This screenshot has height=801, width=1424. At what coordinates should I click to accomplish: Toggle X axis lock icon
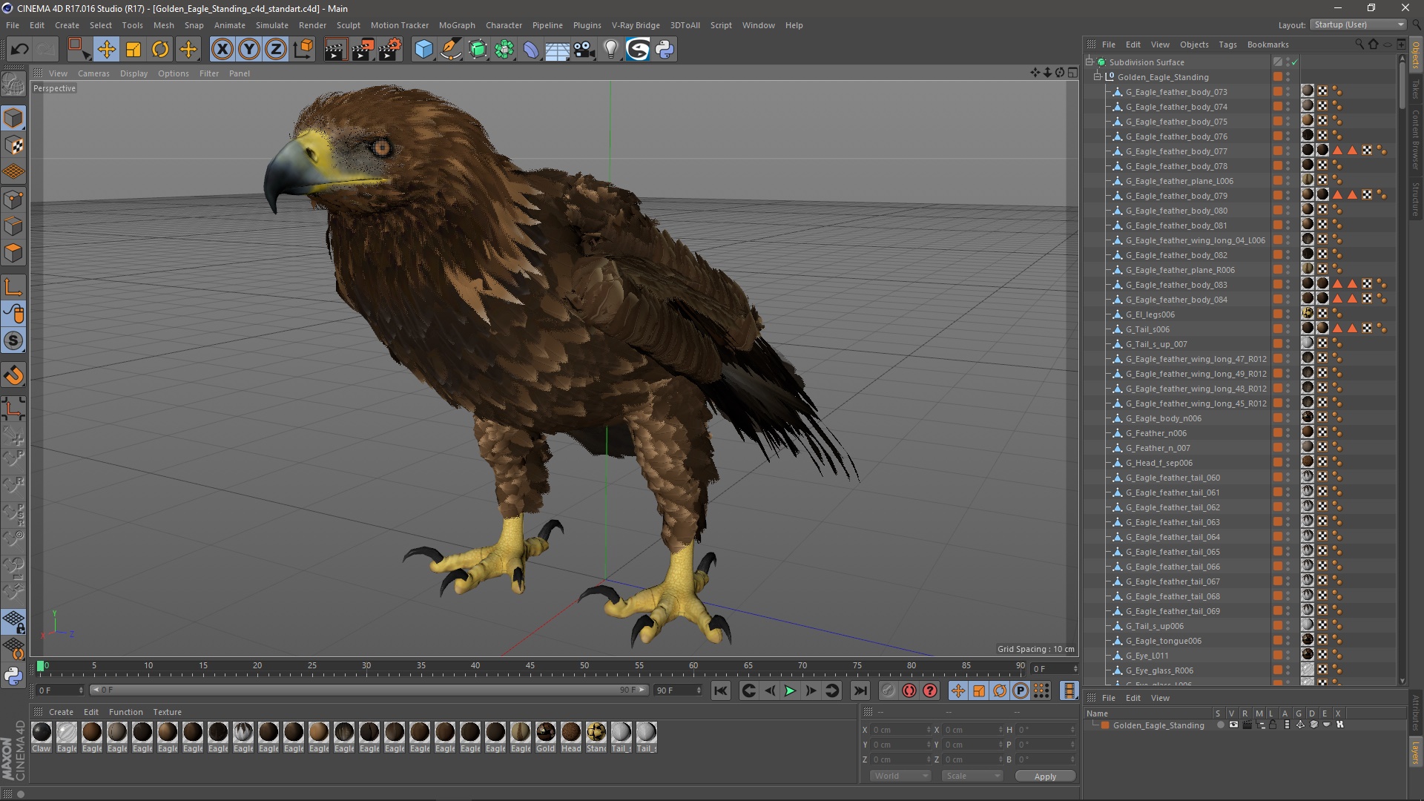(222, 50)
